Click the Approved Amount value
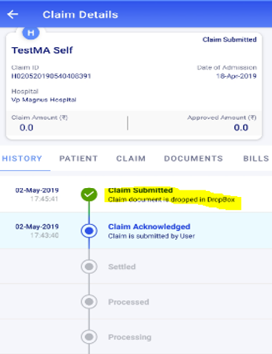 [241, 128]
